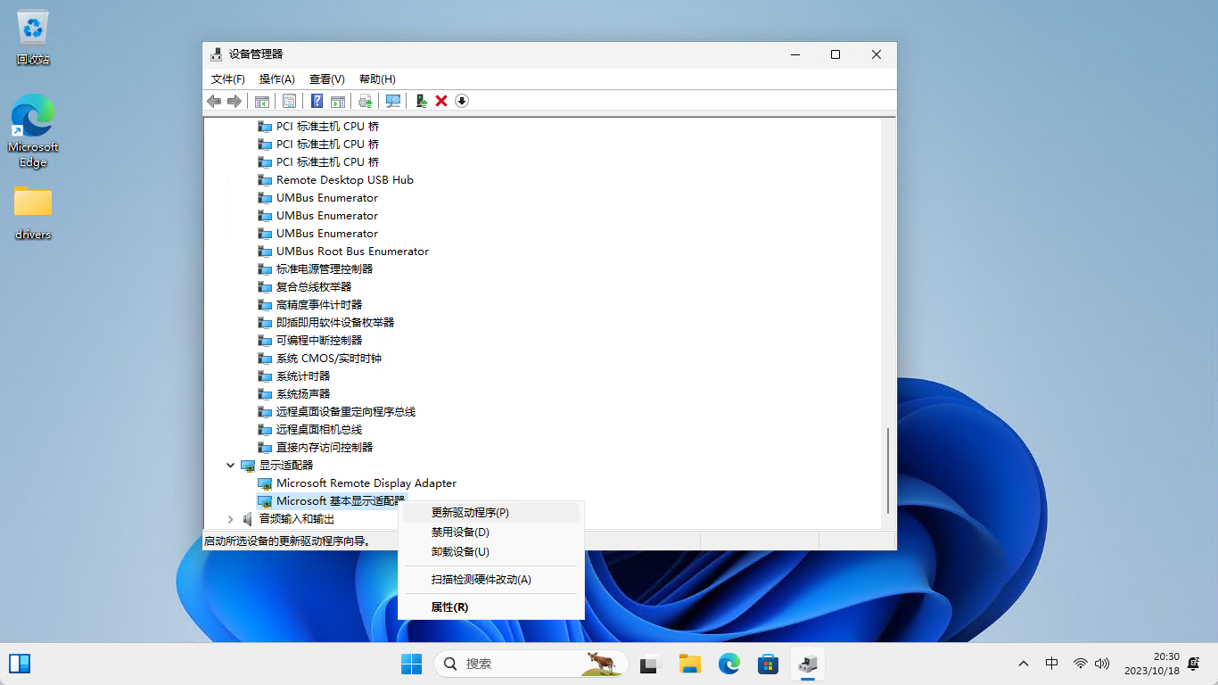Collapse the 显示适配器 category
The image size is (1218, 685).
[x=231, y=466]
